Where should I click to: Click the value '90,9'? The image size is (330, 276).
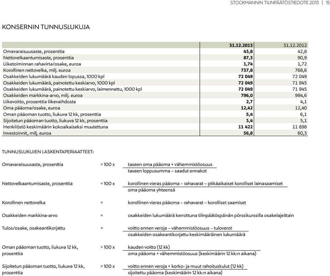click(x=302, y=58)
